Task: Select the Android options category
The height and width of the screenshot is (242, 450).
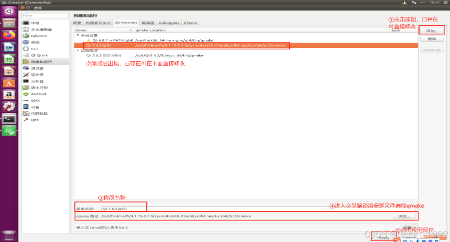Action: click(x=45, y=94)
